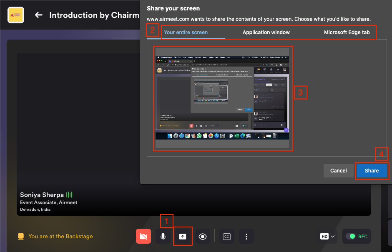
Task: Select the entire screen preview thumbnail
Action: 224,98
